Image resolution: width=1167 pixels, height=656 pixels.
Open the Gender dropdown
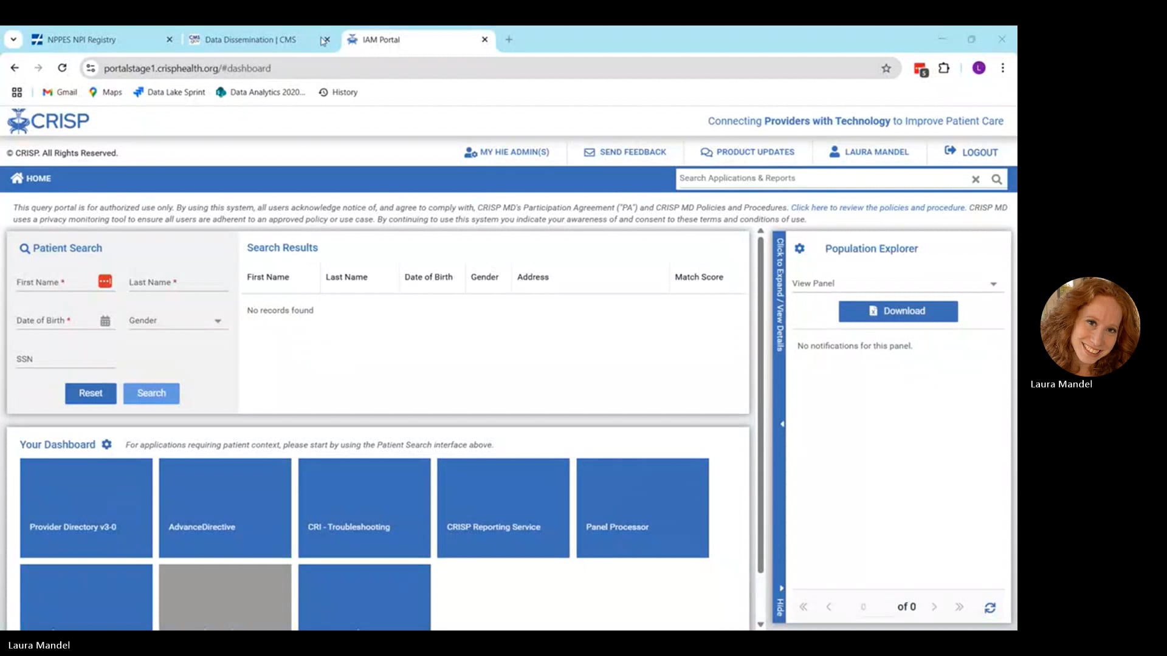217,320
